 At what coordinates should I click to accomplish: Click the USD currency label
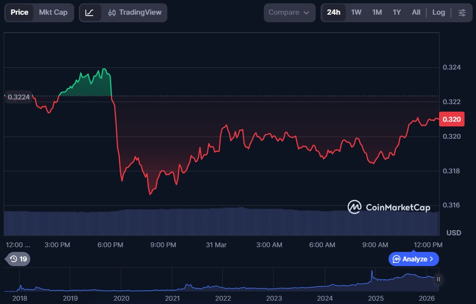click(x=454, y=233)
